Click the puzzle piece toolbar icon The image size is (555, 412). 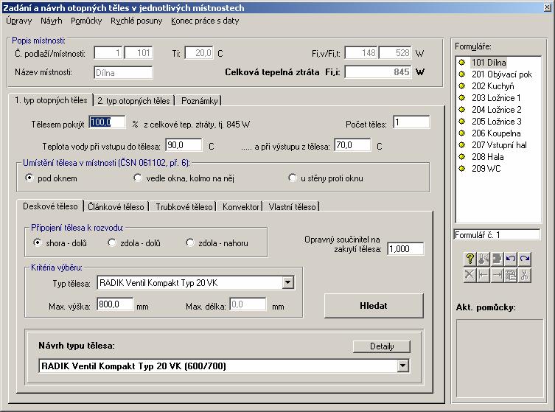[x=497, y=259]
